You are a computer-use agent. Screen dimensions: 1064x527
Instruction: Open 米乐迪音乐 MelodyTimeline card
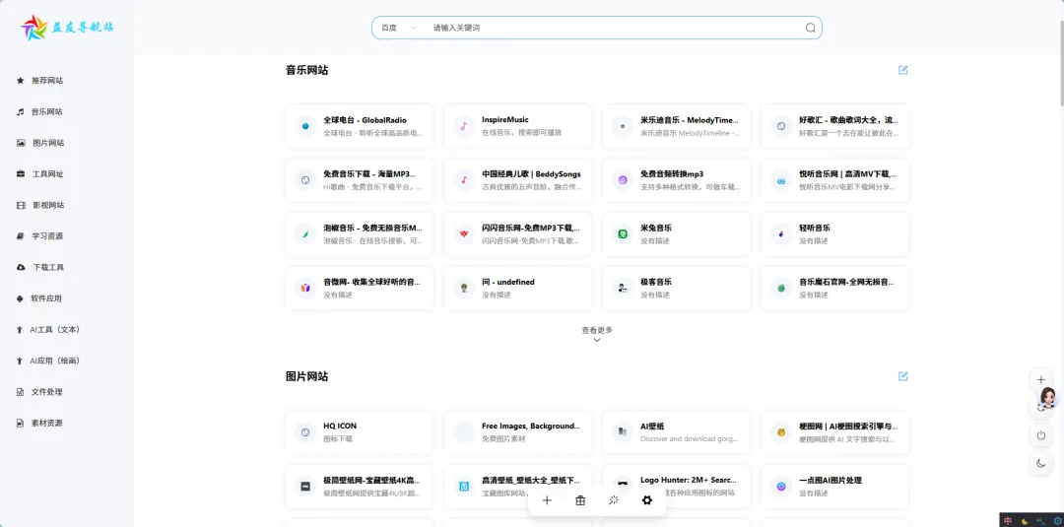pyautogui.click(x=677, y=126)
